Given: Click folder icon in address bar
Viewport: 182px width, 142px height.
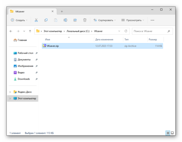Looking at the screenshot, I should [38, 31].
